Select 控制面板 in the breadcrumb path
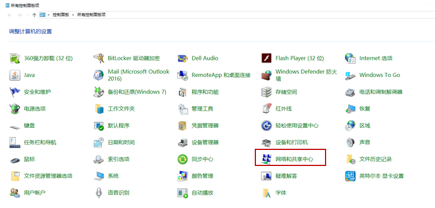Screen dimensions: 435x208 tap(61, 15)
